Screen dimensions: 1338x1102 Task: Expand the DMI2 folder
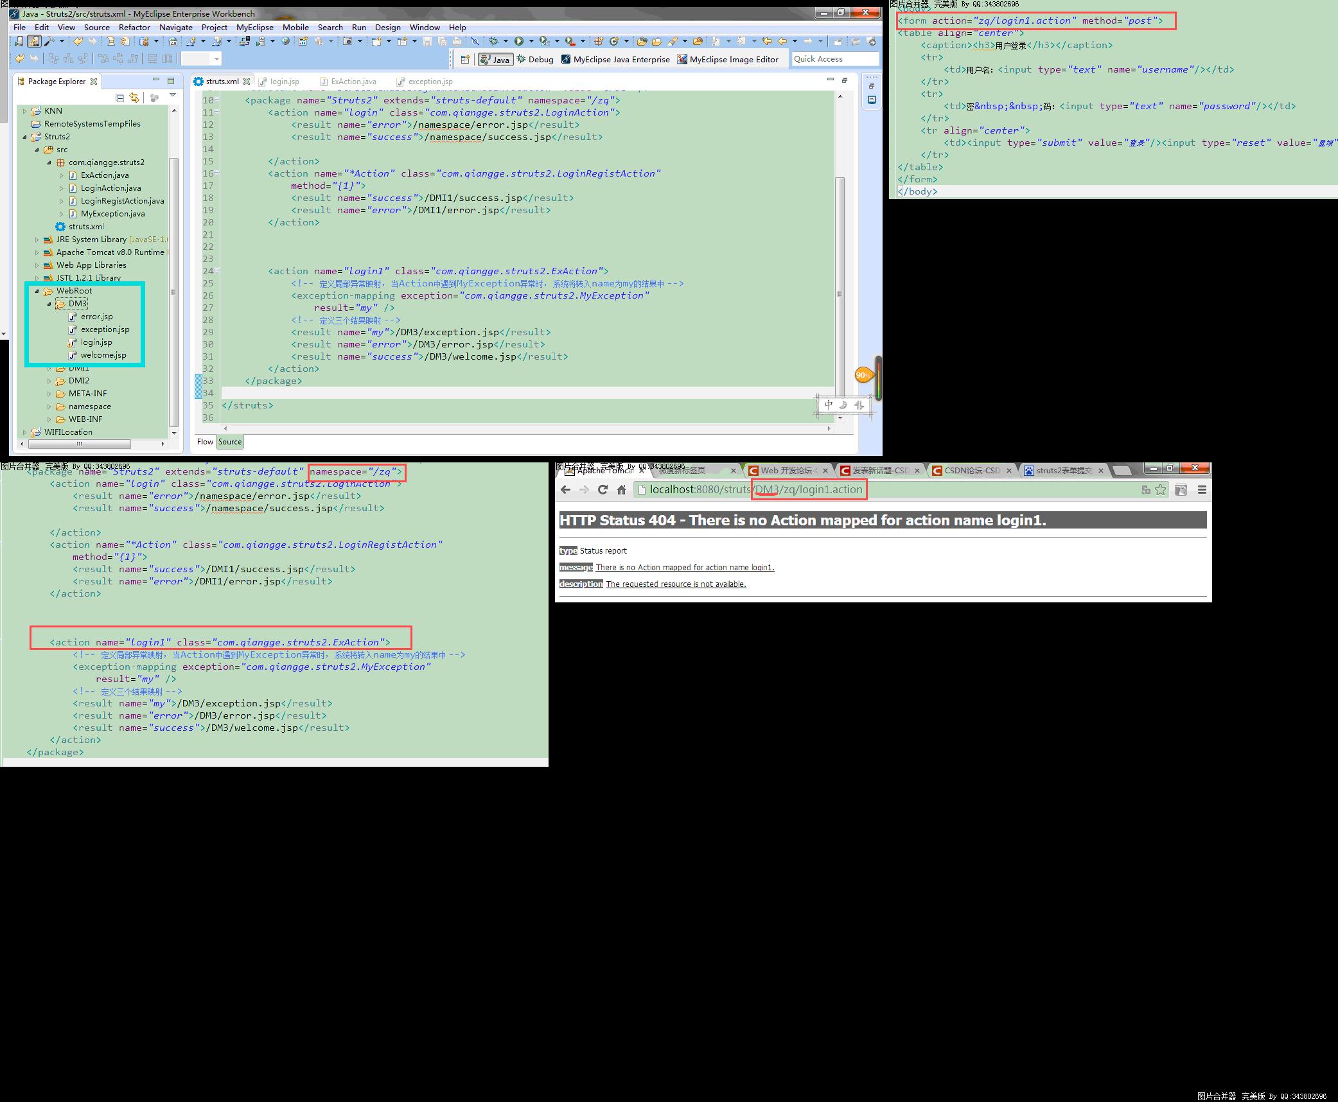(x=49, y=381)
